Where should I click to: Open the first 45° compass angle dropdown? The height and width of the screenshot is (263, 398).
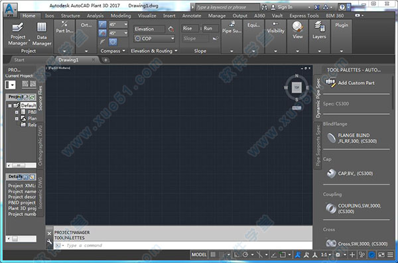pyautogui.click(x=125, y=25)
